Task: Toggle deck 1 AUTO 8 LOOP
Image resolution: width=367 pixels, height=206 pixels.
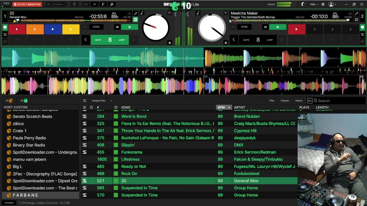Action: tap(110, 40)
